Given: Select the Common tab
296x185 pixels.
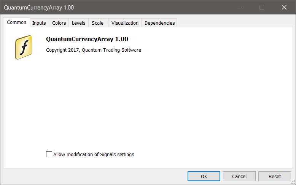Looking at the screenshot, I should 17,22.
